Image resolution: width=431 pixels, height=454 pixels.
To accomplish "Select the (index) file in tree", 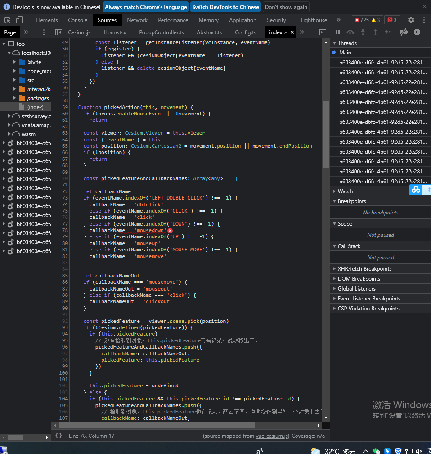I will [x=35, y=107].
